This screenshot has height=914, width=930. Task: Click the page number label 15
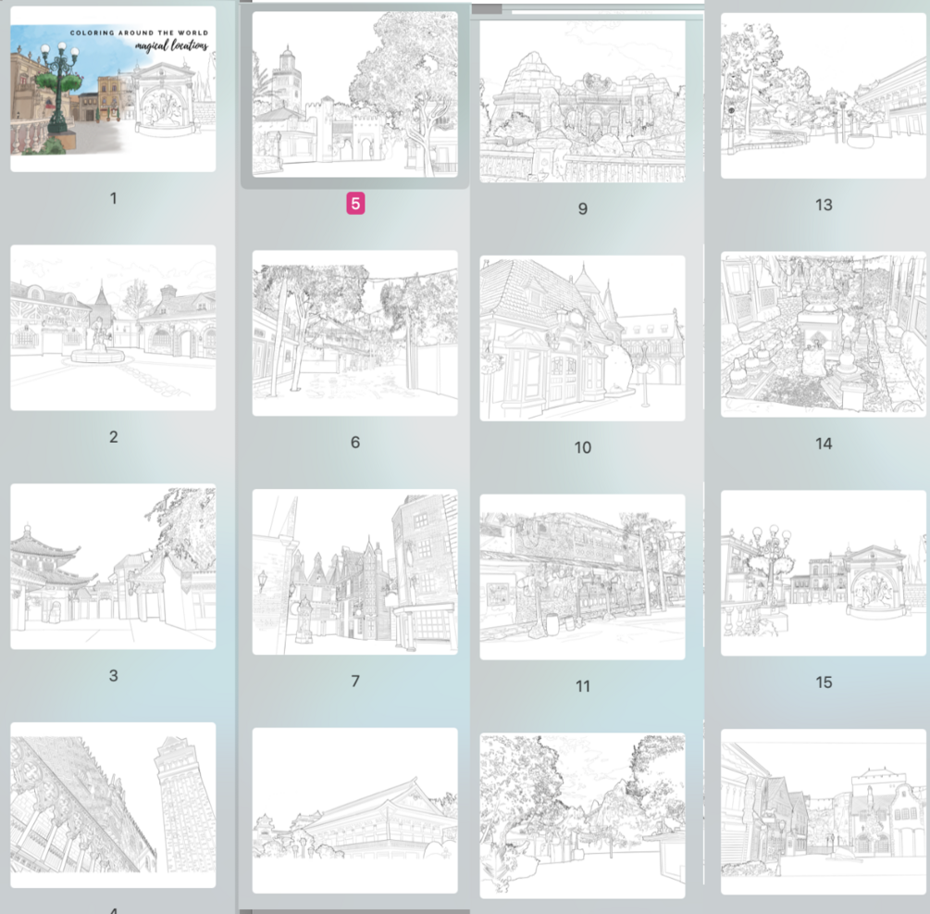[x=824, y=682]
